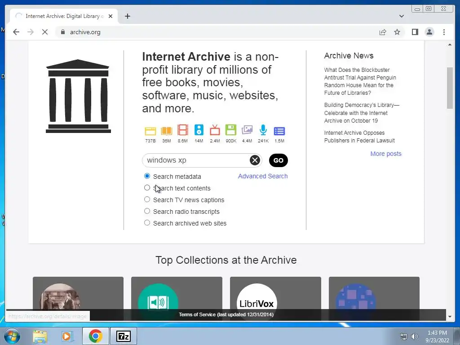Click the Internet Archive building logo

tap(78, 96)
